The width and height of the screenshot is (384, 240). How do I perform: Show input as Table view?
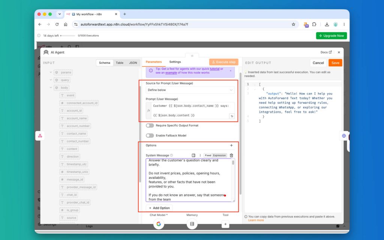click(120, 63)
